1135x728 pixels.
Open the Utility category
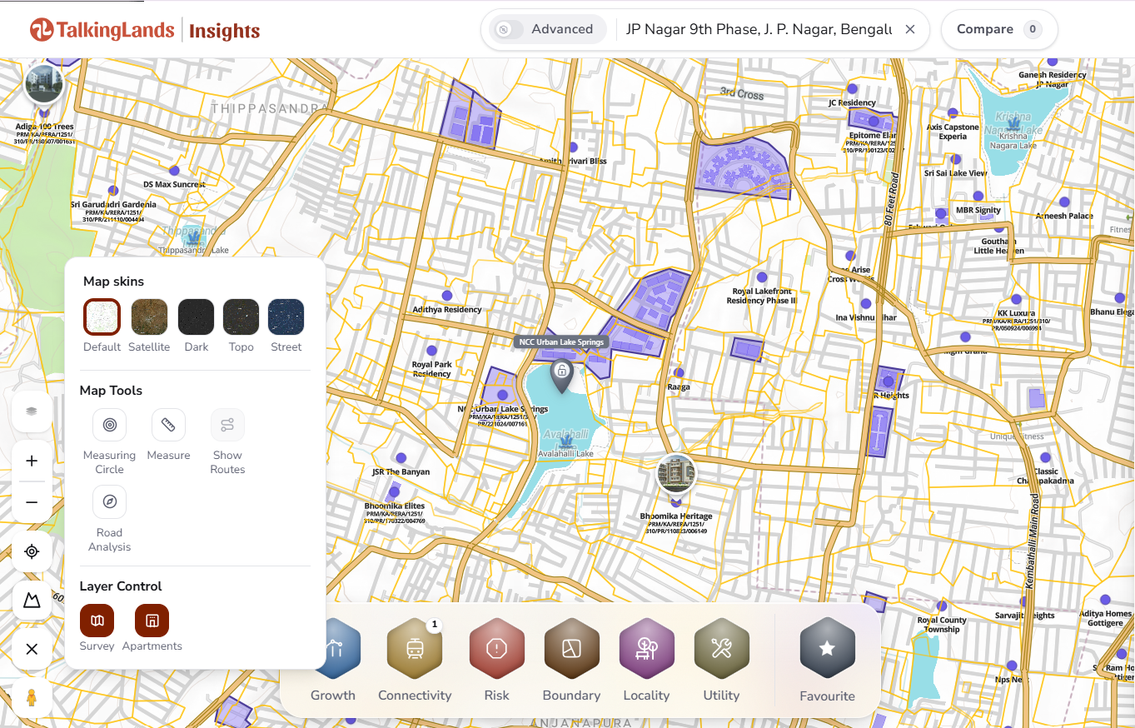pyautogui.click(x=721, y=650)
